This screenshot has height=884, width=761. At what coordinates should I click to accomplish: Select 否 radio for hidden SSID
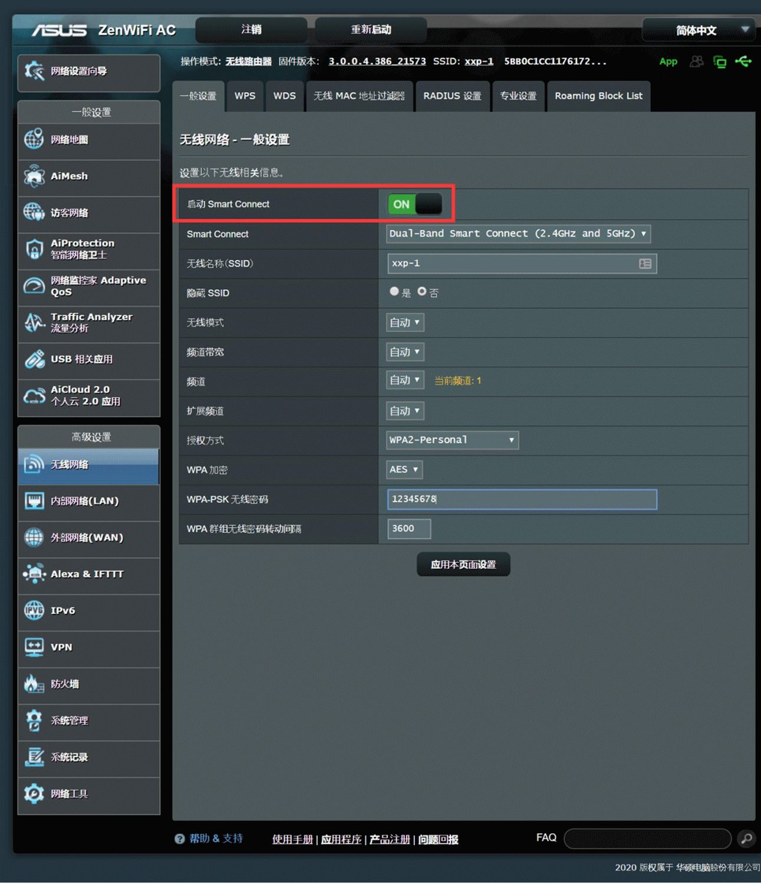pyautogui.click(x=422, y=292)
